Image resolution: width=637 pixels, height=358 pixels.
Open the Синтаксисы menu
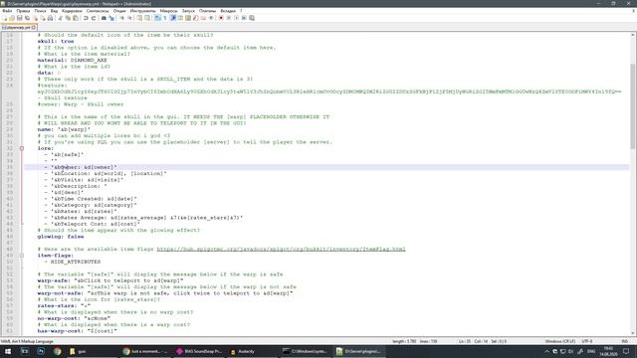tap(98, 11)
